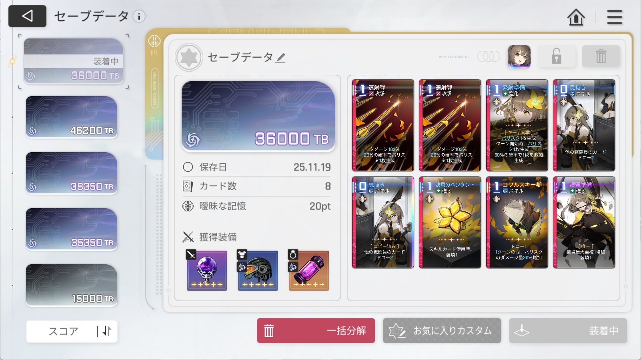Screen dimensions: 641x360
Task: Tap the back arrow button
Action: (x=27, y=16)
